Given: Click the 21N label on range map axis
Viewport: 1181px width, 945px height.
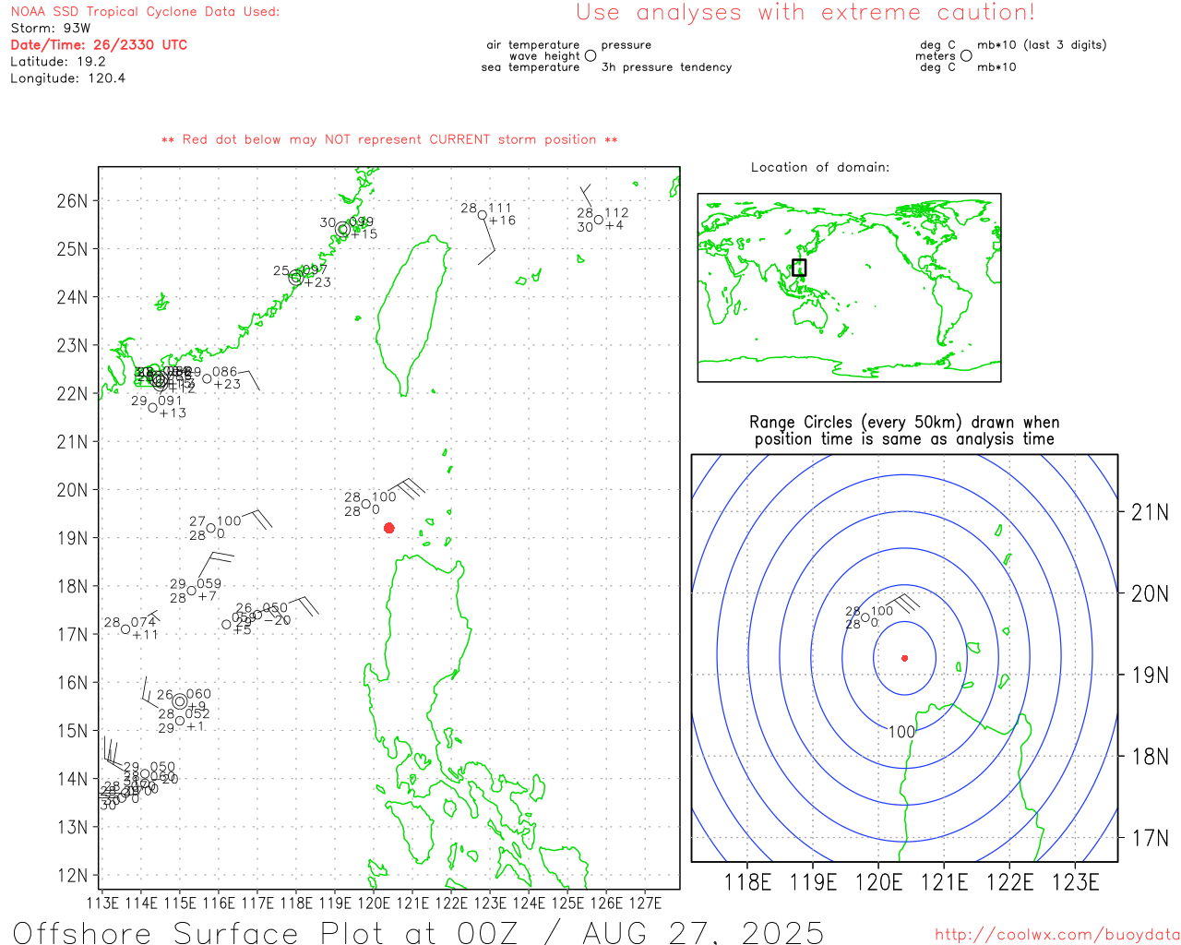Looking at the screenshot, I should (1150, 512).
